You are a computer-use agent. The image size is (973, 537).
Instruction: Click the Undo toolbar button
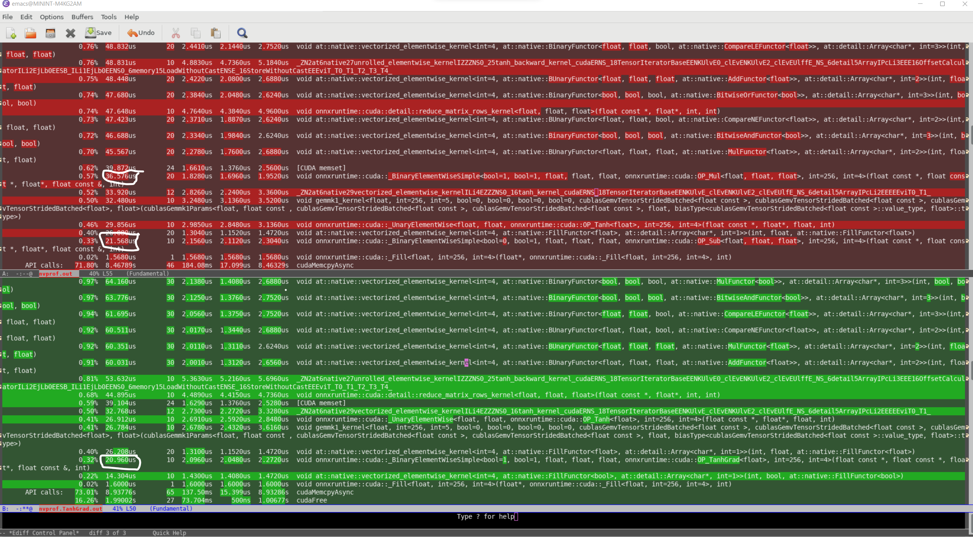click(x=141, y=33)
